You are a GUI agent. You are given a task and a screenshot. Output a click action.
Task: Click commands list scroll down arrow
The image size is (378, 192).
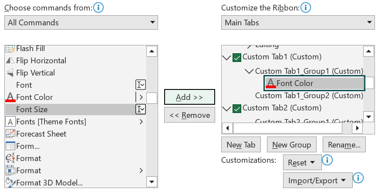click(152, 182)
